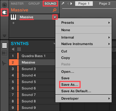Open the keyboard view icon
Viewport: 116px width, 111px height.
pos(4,53)
